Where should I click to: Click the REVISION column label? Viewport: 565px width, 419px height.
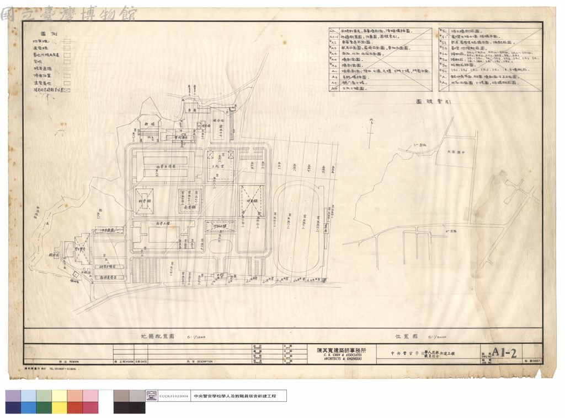tap(127, 361)
